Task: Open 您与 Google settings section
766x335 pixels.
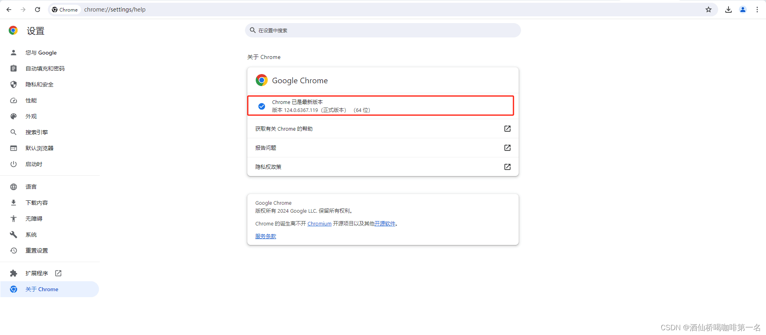Action: [50, 53]
